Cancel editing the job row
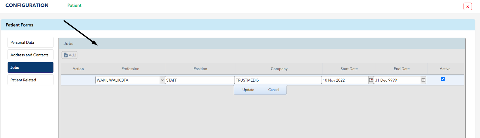The height and width of the screenshot is (138, 480). point(274,90)
